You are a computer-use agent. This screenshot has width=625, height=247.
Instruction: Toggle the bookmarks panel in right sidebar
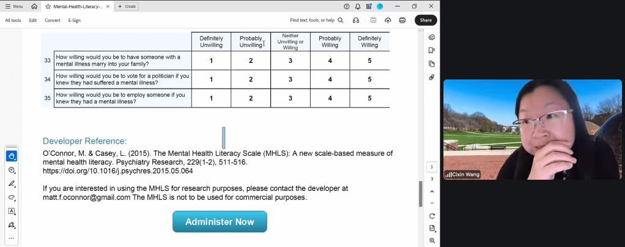pyautogui.click(x=432, y=50)
